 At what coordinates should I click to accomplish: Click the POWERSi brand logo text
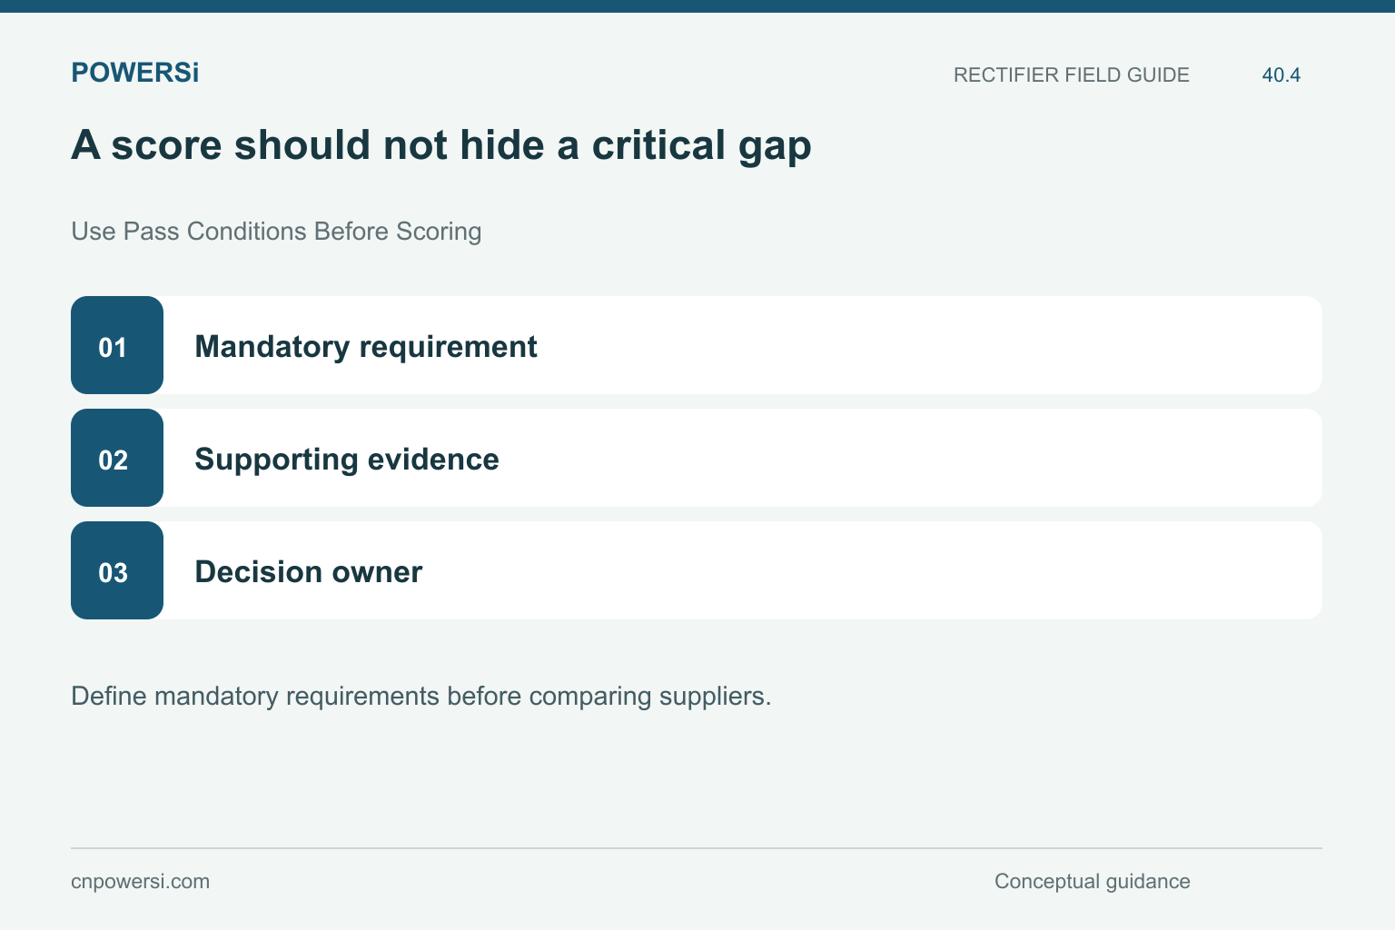click(134, 73)
